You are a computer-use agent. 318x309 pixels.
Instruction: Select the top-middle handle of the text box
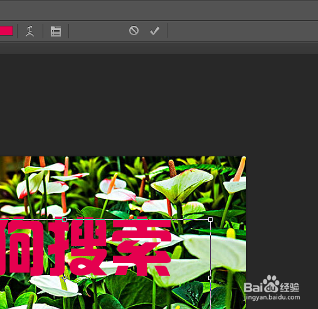(x=64, y=219)
